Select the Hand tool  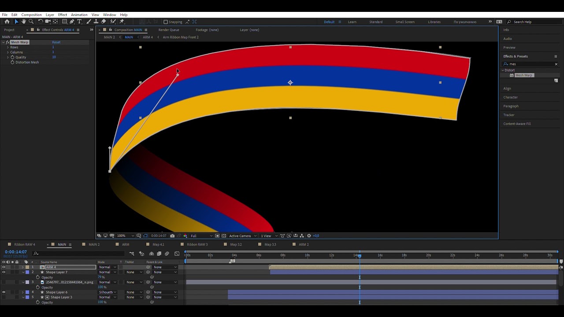pos(24,22)
